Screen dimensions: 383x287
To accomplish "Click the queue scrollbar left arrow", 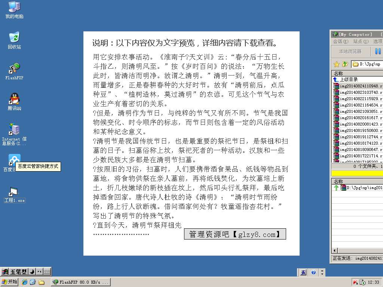I will point(335,250).
